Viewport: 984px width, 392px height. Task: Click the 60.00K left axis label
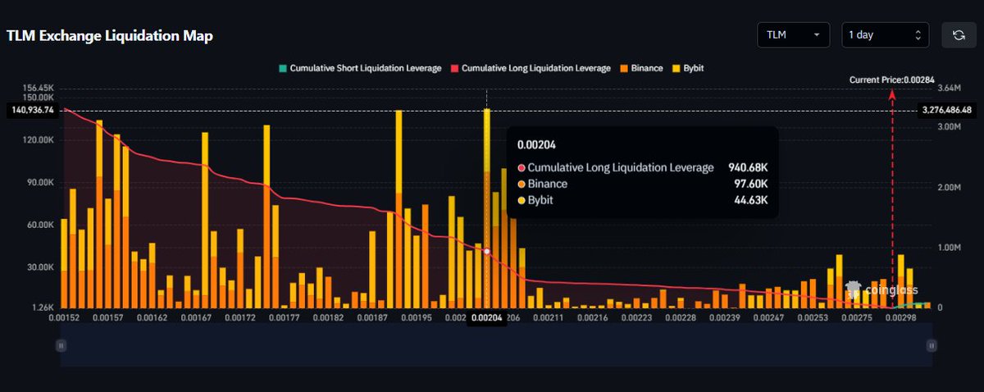pyautogui.click(x=40, y=224)
